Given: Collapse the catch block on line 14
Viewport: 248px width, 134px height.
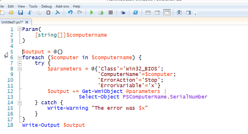Looking at the screenshot, I should (x=19, y=103).
